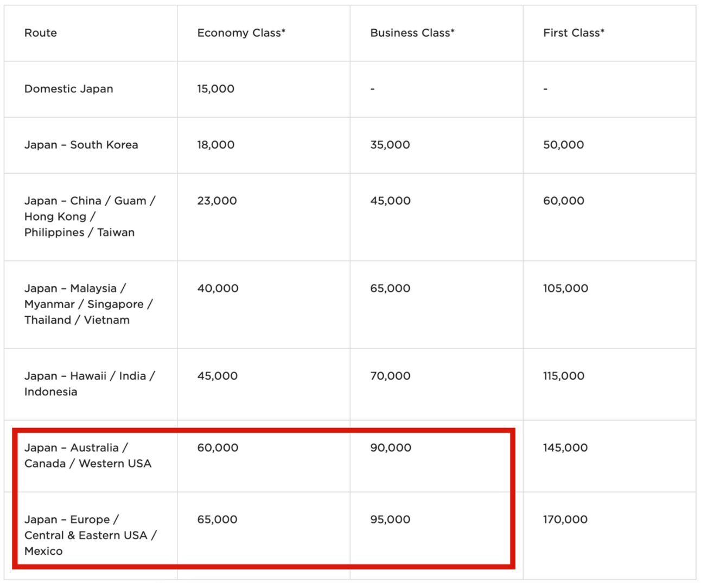Viewport: 701px width, 583px height.
Task: Click the 23,000 economy value
Action: click(x=217, y=201)
